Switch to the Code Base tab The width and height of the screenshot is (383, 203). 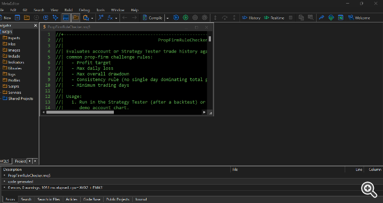92,199
